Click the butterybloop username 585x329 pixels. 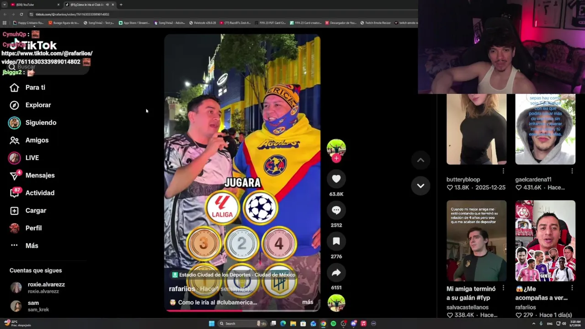tap(463, 180)
